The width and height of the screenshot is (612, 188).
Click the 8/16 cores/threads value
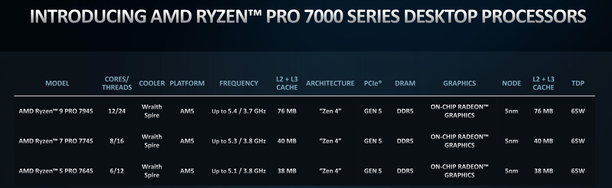(117, 141)
